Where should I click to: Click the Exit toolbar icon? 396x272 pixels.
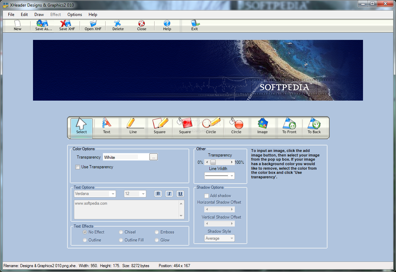click(x=195, y=25)
